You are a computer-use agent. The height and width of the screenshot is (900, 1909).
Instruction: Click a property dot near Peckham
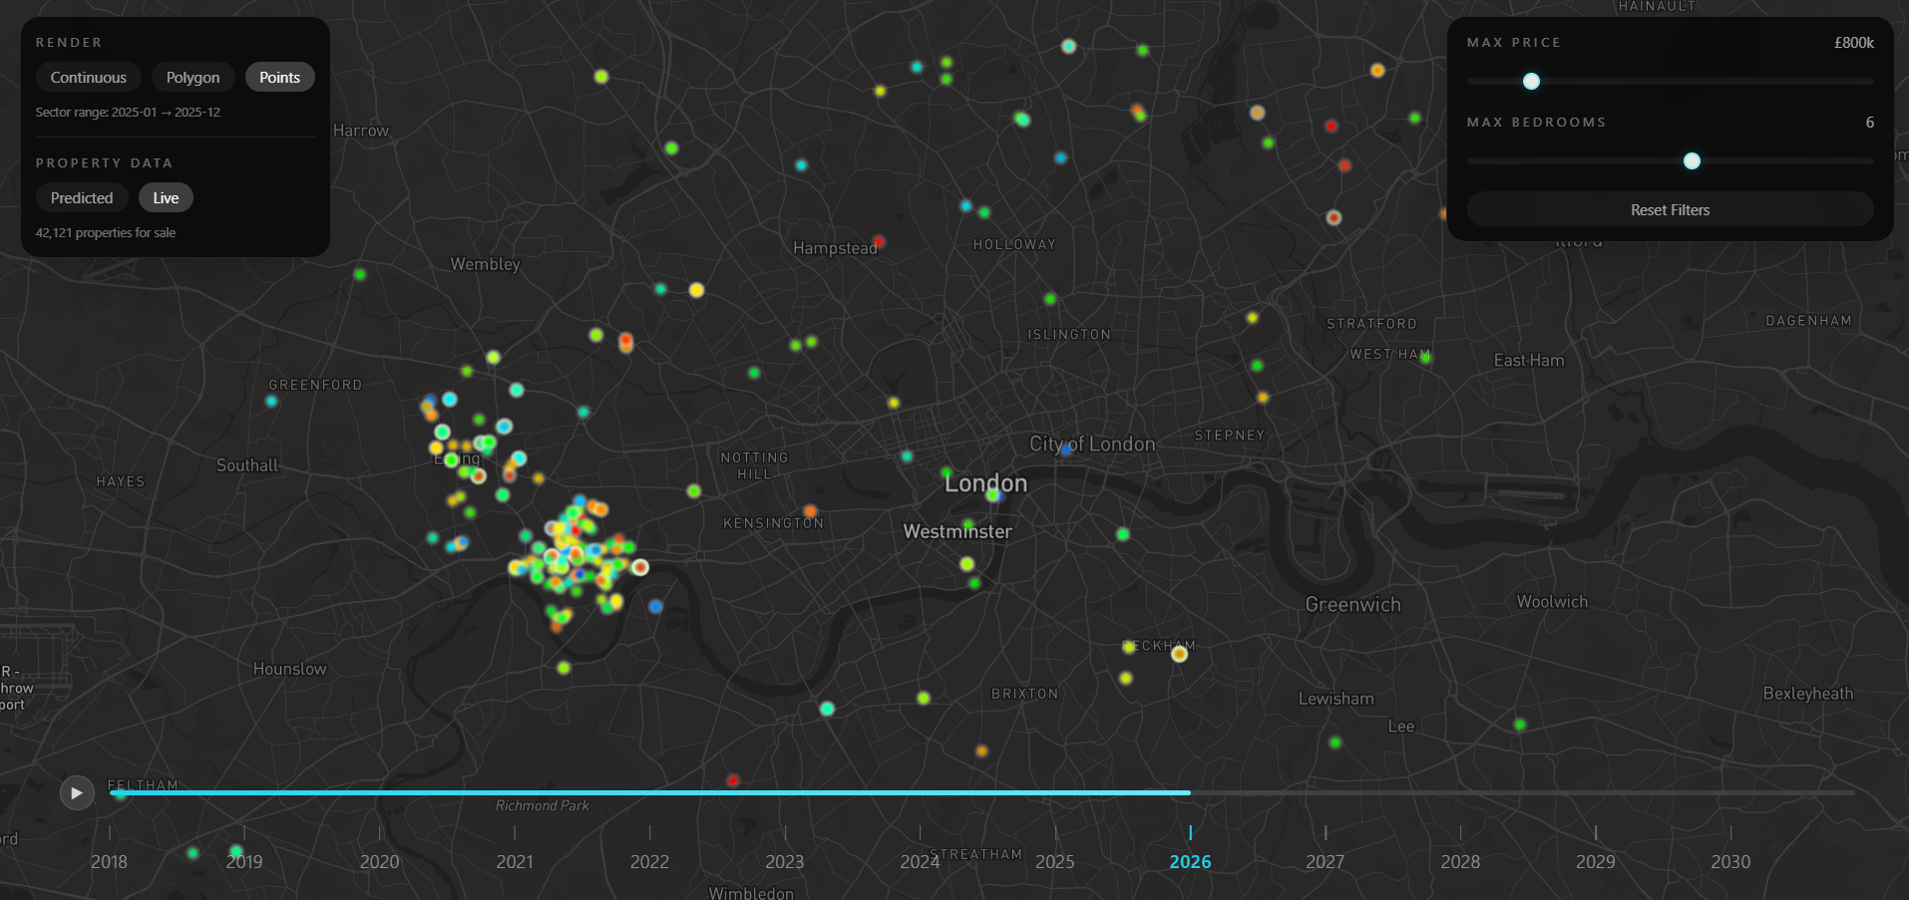click(x=1180, y=654)
